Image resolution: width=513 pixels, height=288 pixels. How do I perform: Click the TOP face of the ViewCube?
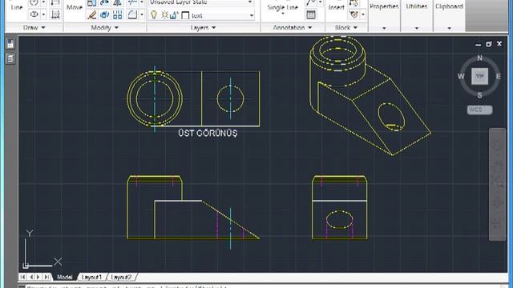[x=479, y=76]
